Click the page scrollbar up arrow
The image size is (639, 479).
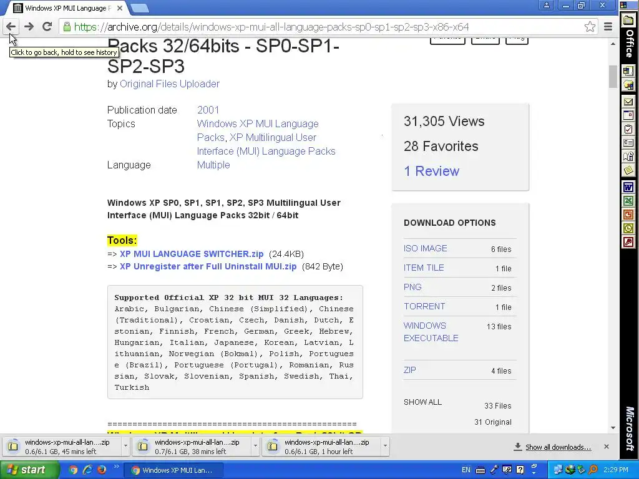pyautogui.click(x=613, y=43)
